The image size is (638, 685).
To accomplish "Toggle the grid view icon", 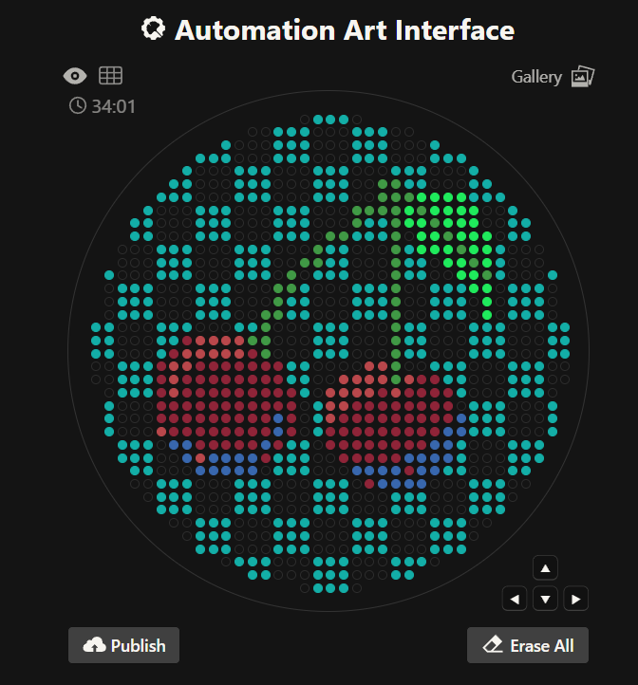I will 111,76.
